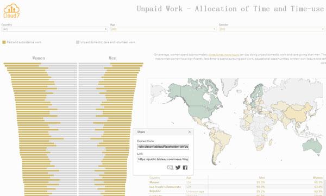Click the Unknown age cell
The height and width of the screenshot is (196, 326).
(195, 192)
